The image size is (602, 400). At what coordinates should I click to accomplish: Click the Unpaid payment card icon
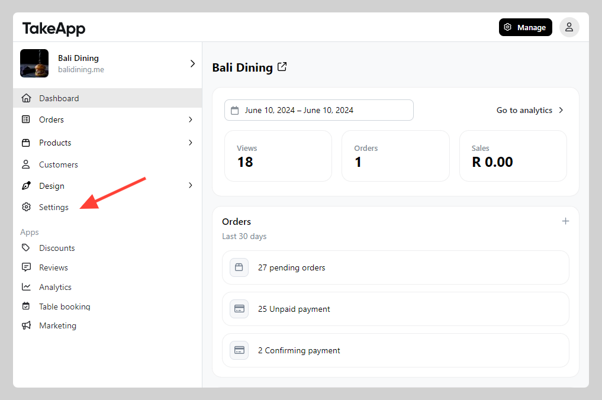click(239, 309)
